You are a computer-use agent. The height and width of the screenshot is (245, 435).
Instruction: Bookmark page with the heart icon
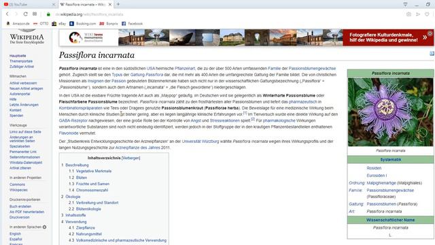[427, 14]
